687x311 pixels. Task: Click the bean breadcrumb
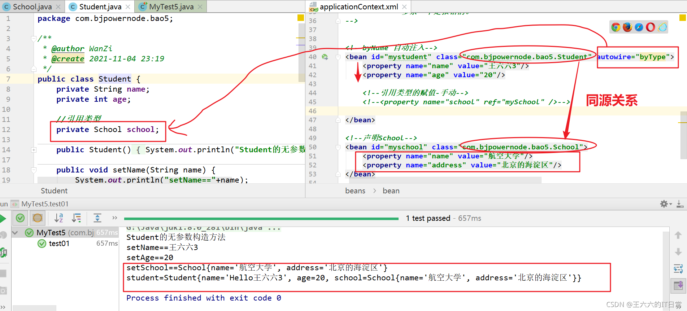pyautogui.click(x=391, y=191)
